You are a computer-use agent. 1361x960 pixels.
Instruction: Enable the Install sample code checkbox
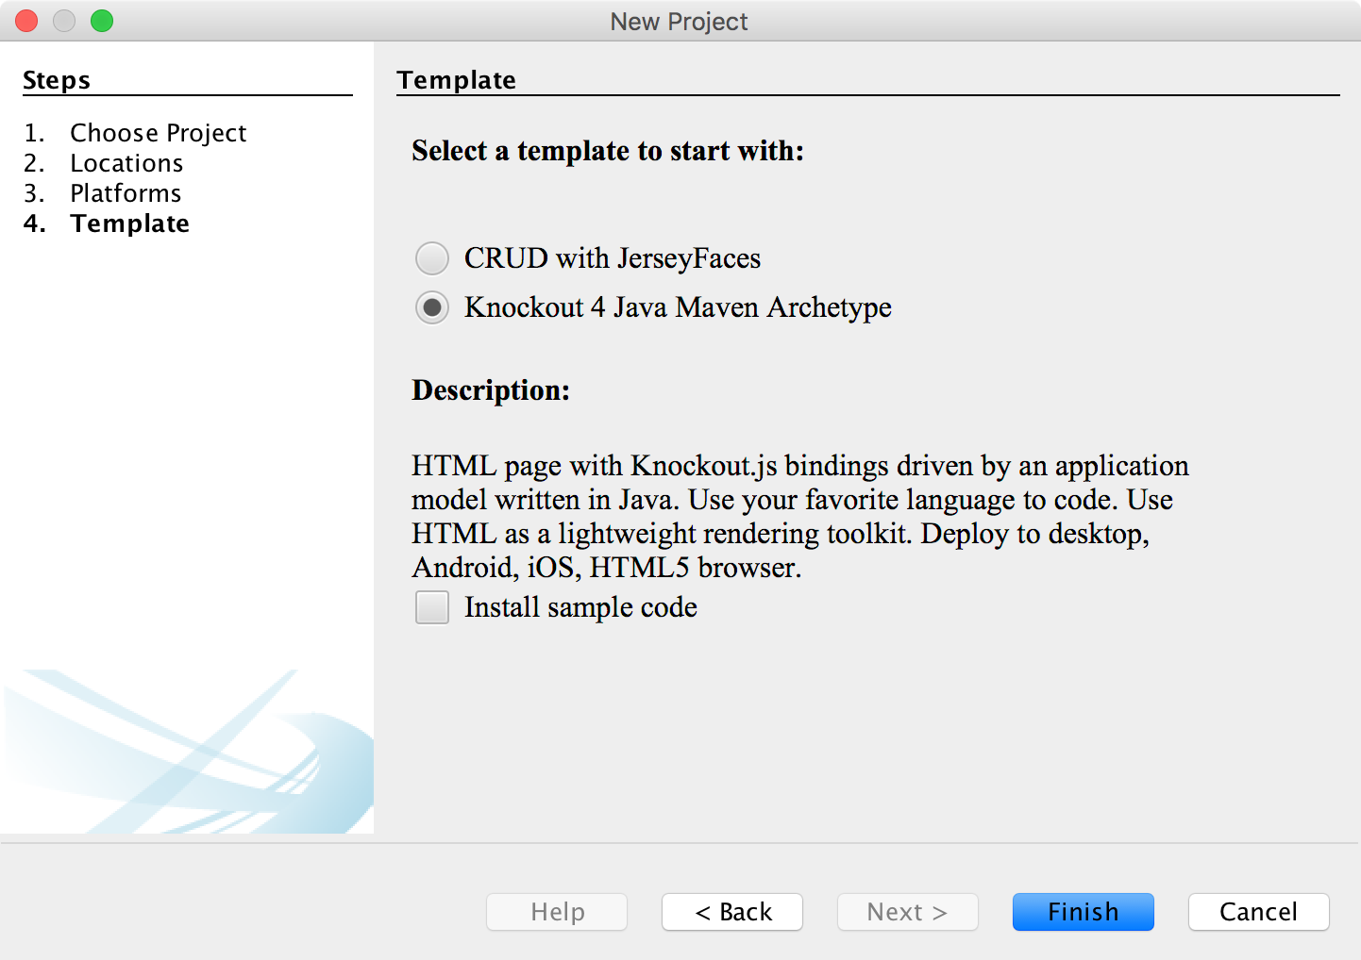point(432,607)
